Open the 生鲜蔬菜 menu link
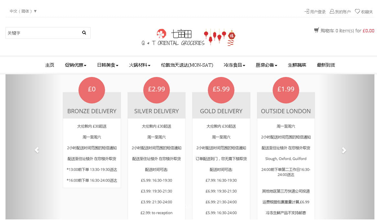Image resolution: width=377 pixels, height=222 pixels. [x=297, y=65]
